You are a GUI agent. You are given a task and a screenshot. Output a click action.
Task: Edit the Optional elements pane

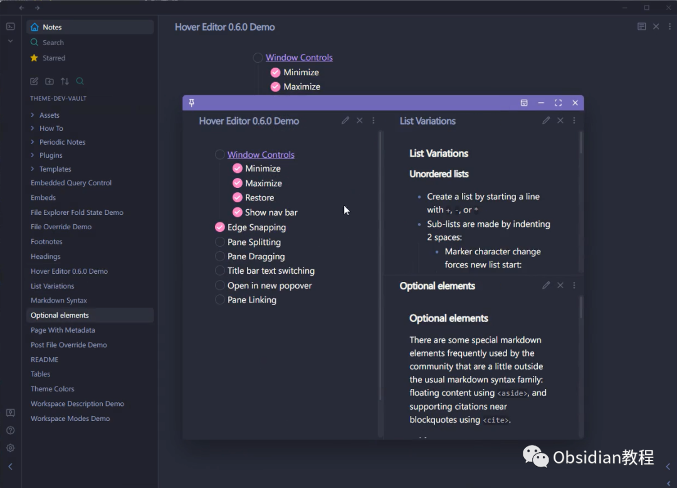tap(546, 285)
